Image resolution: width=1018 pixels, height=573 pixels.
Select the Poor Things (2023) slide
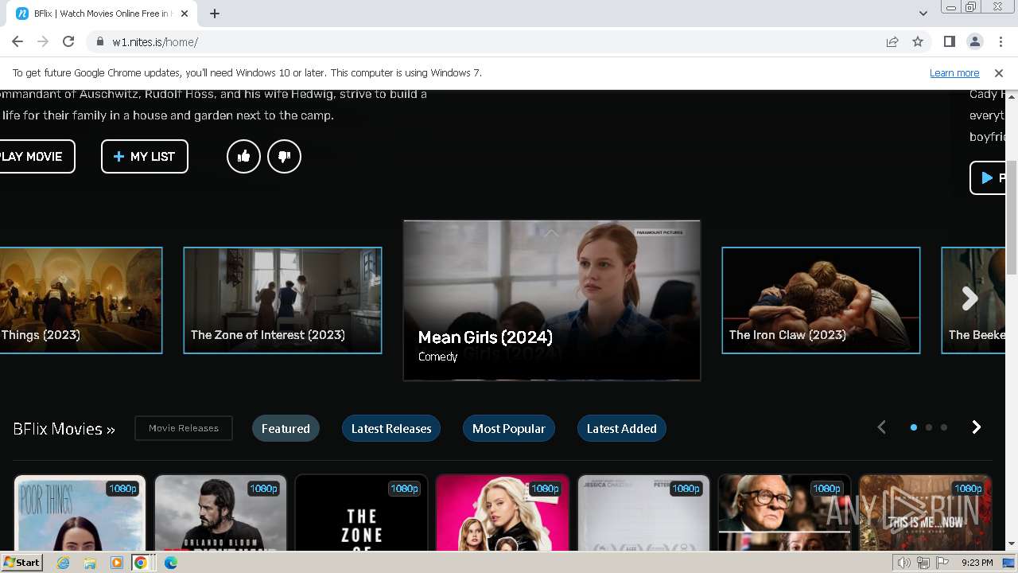pyautogui.click(x=80, y=300)
